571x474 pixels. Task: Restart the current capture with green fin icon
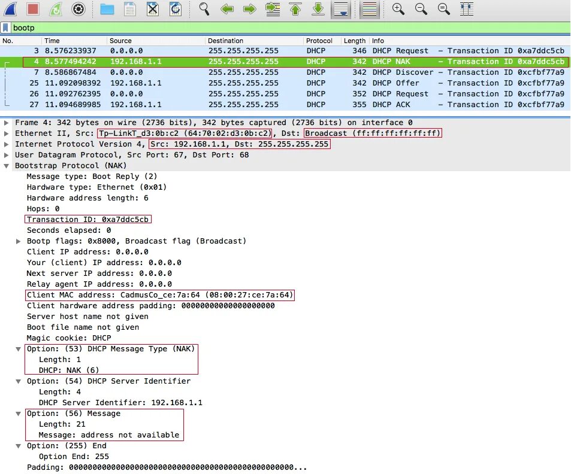pos(55,9)
